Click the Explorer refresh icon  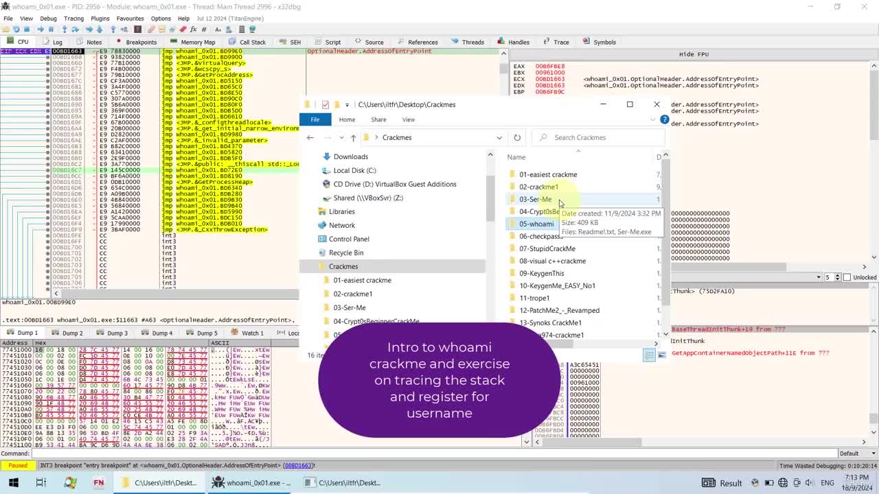click(517, 137)
